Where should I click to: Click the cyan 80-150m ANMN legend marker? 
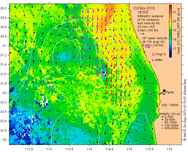(162, 123)
